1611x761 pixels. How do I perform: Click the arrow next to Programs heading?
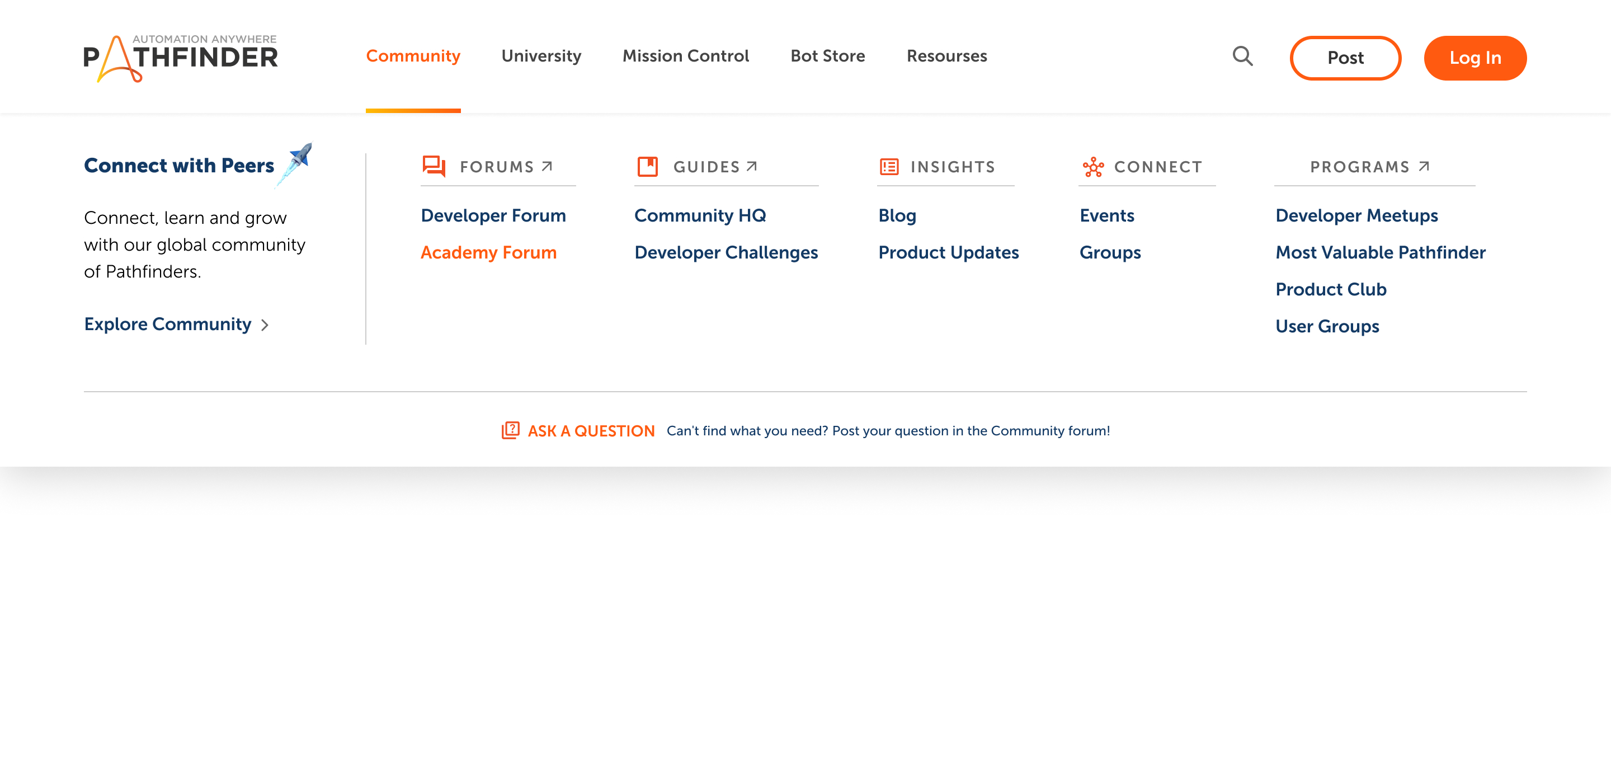[x=1424, y=166]
